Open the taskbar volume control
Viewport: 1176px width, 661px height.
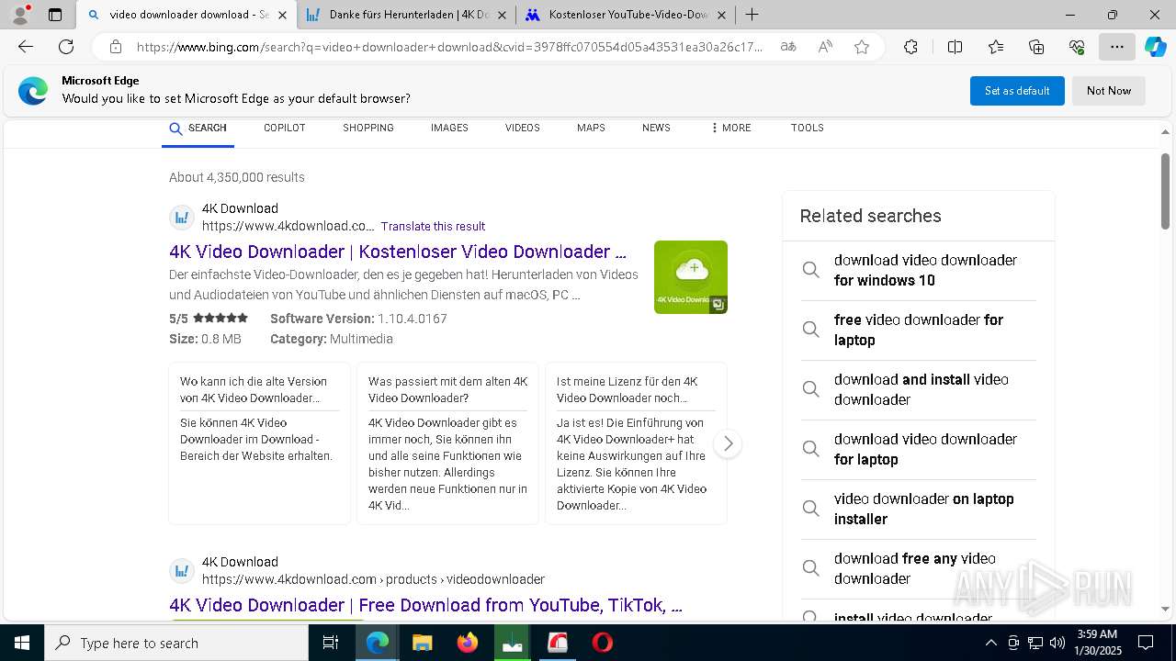pyautogui.click(x=1057, y=643)
